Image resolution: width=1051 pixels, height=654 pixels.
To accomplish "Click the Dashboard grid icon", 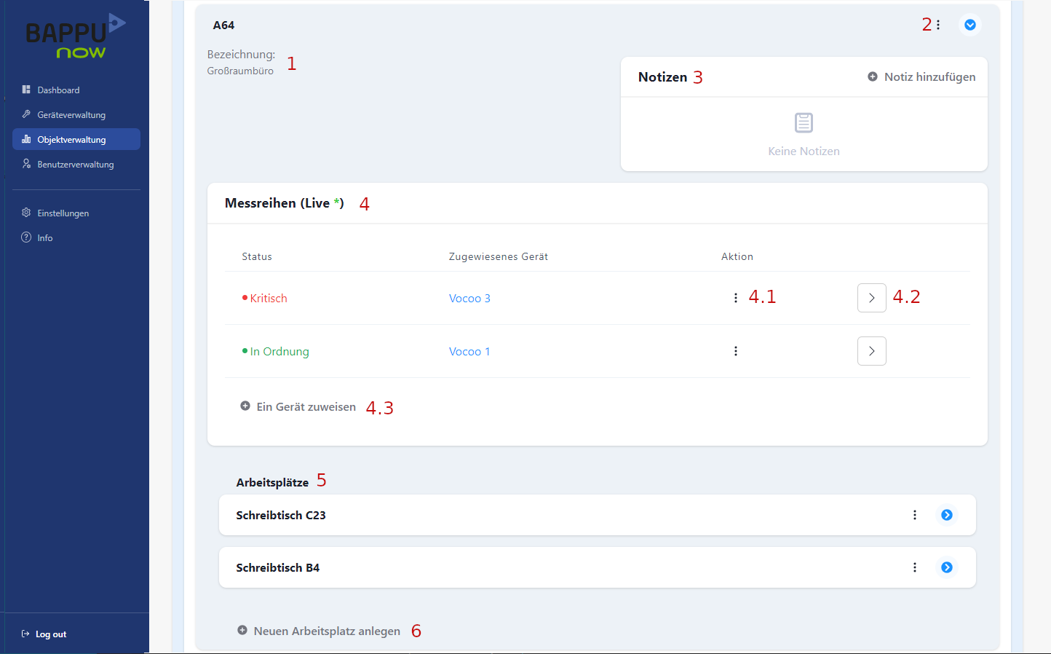I will (x=26, y=90).
